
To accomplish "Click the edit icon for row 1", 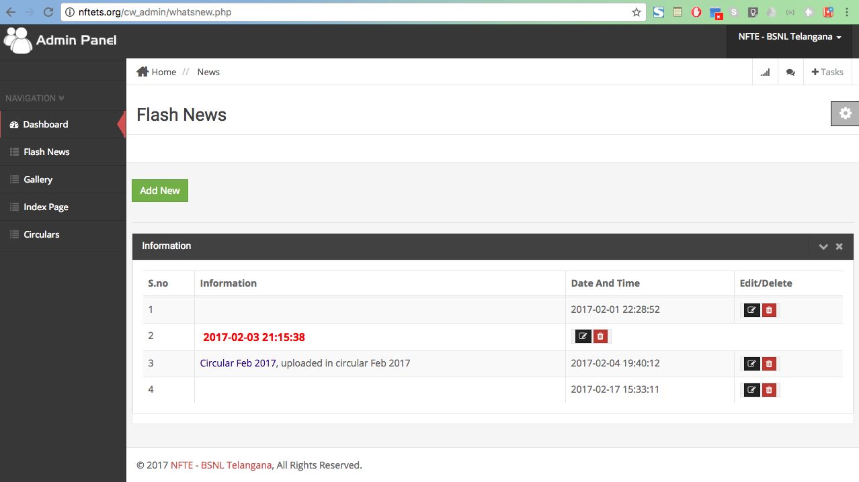I will pos(751,310).
